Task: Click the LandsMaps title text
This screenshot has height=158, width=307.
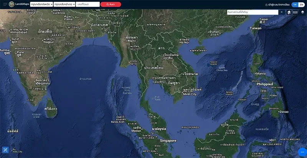Action: click(22, 4)
